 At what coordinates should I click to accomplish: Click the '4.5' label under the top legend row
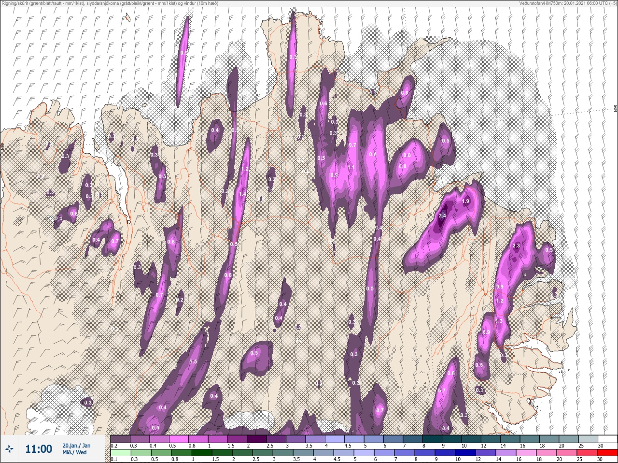click(348, 446)
